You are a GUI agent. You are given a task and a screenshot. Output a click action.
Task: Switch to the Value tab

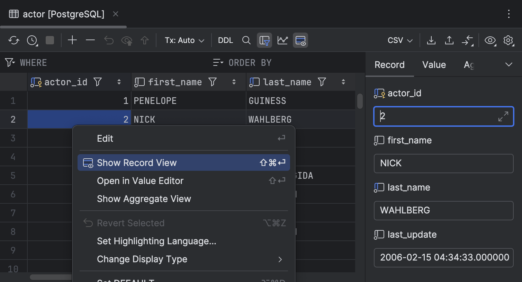tap(434, 64)
